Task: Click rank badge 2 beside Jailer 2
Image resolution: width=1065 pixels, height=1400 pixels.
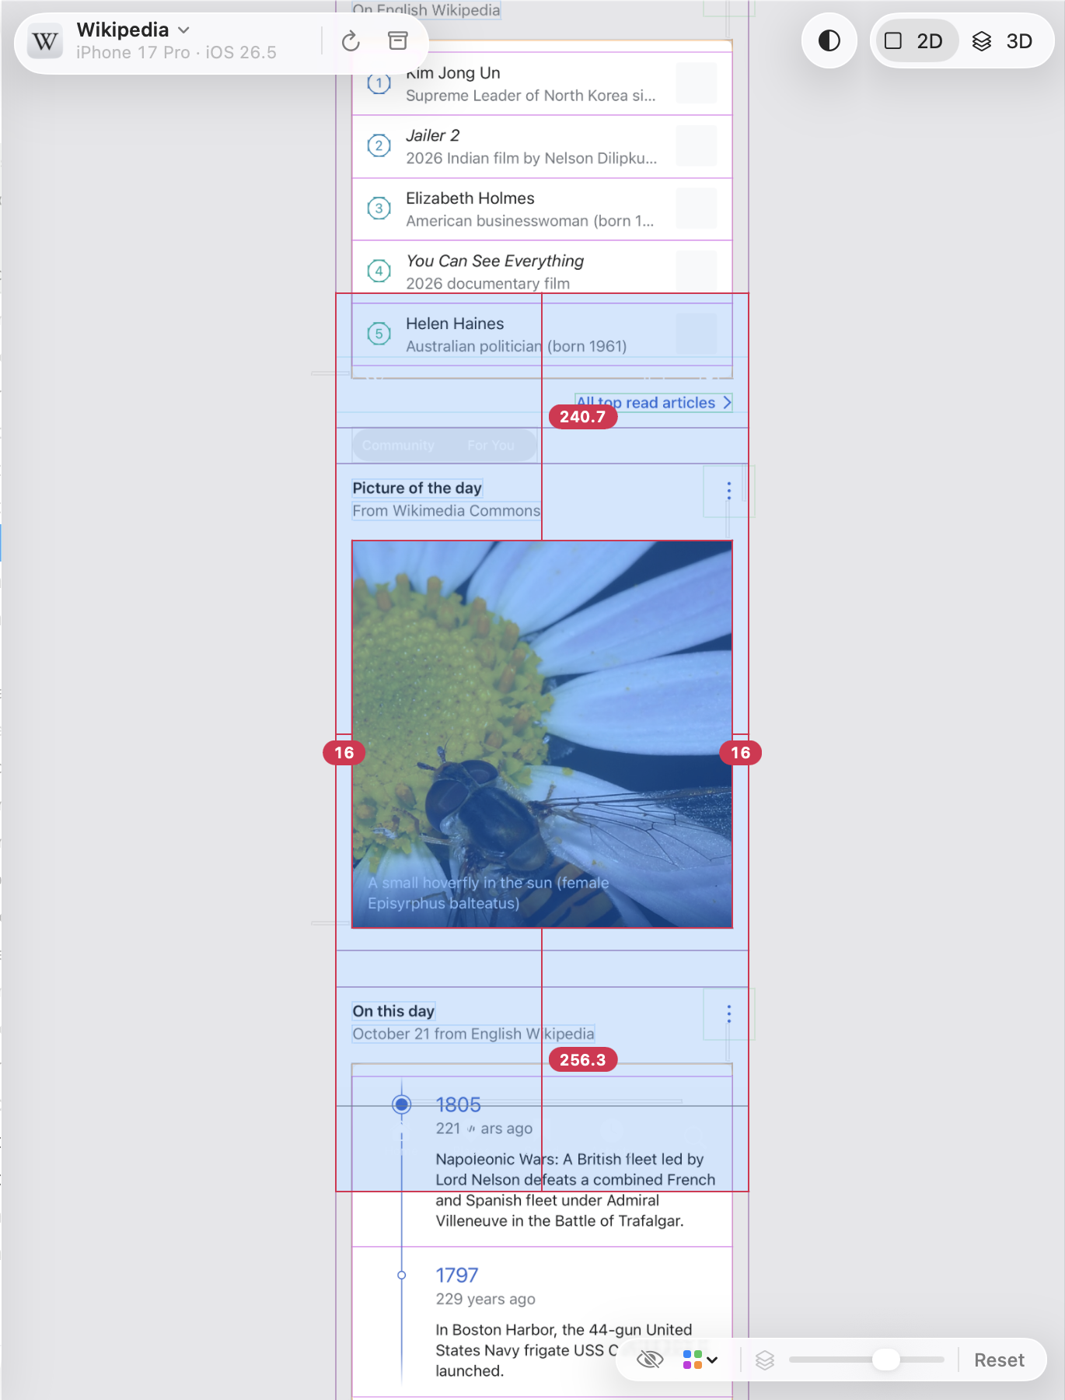Action: (379, 145)
